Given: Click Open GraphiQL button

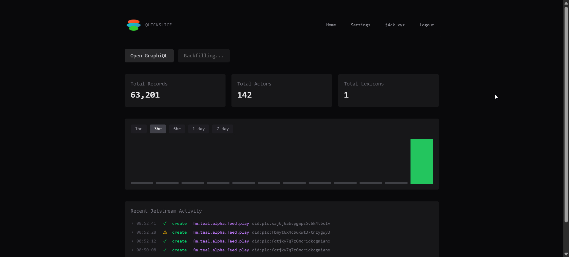Looking at the screenshot, I should click(149, 56).
